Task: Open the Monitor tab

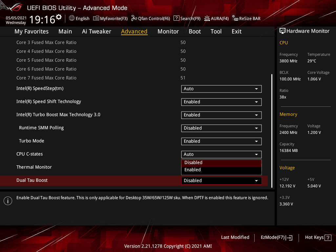Action: pyautogui.click(x=168, y=31)
